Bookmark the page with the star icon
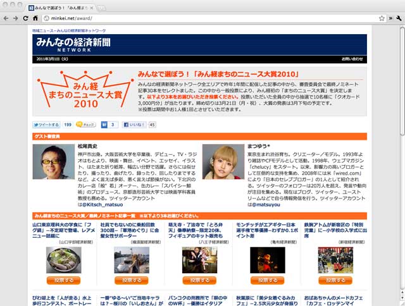 pyautogui.click(x=382, y=18)
